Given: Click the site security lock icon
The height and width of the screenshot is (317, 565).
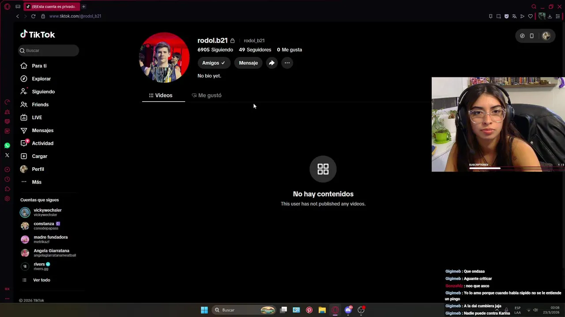Looking at the screenshot, I should pos(43,16).
